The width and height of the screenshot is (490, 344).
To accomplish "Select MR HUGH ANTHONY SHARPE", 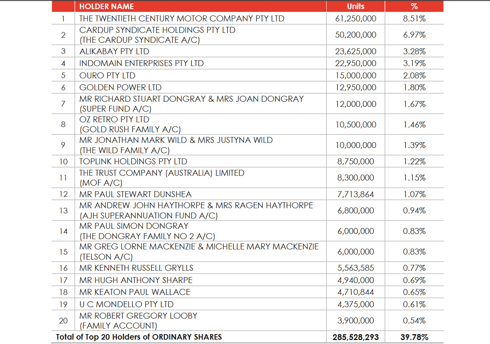I will 136,280.
